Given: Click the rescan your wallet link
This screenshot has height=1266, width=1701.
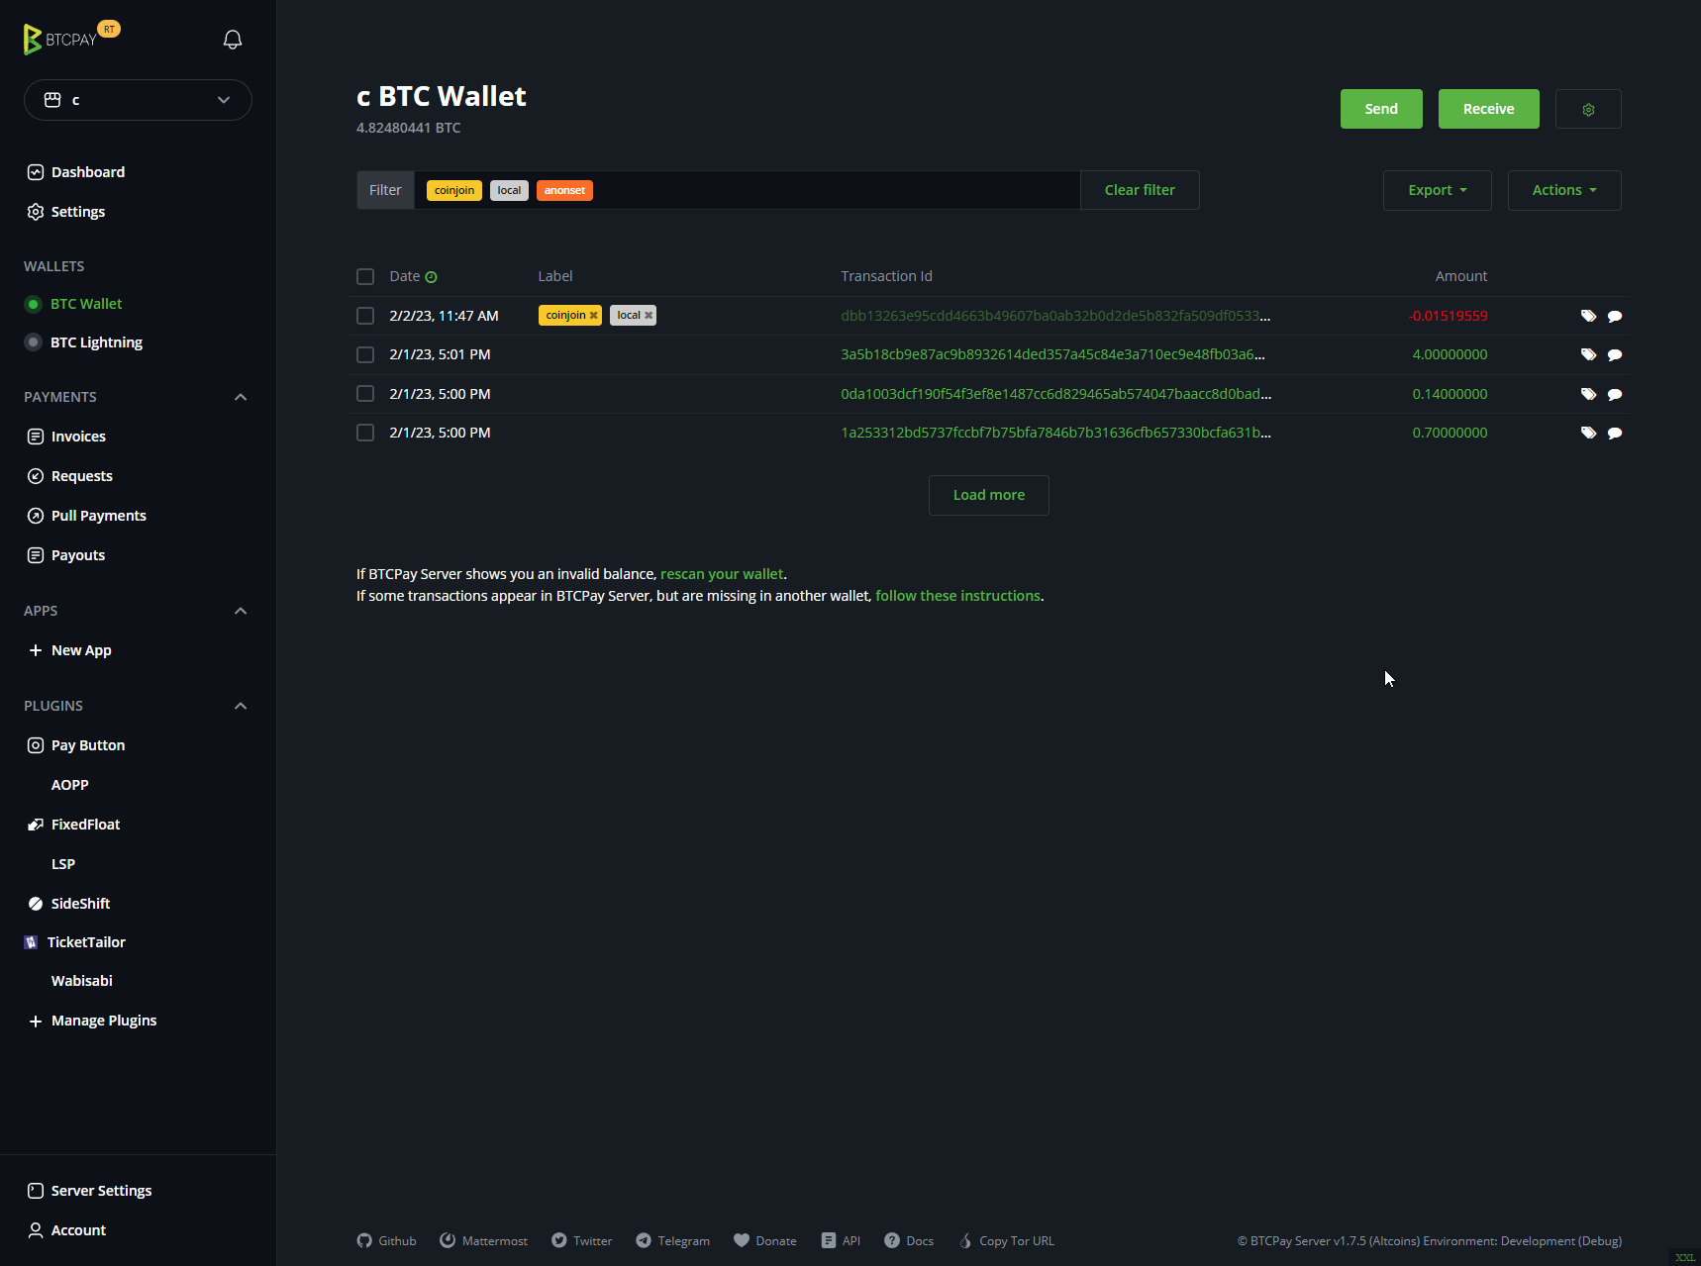Looking at the screenshot, I should pyautogui.click(x=722, y=573).
